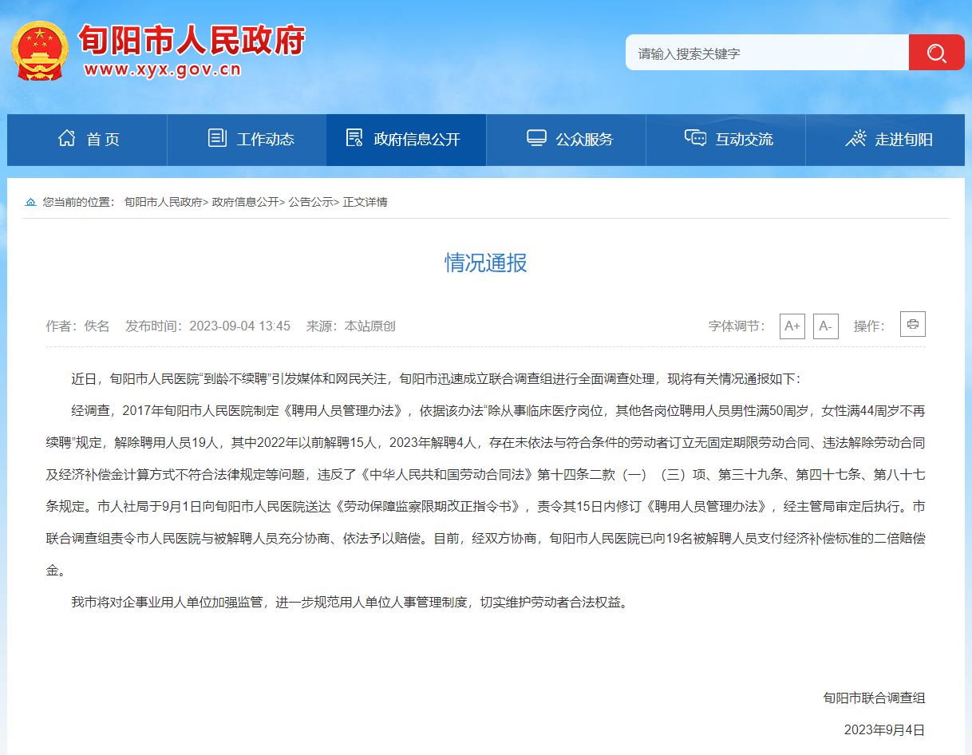Image resolution: width=972 pixels, height=755 pixels.
Task: Increase font size with A+ button
Action: pos(792,326)
